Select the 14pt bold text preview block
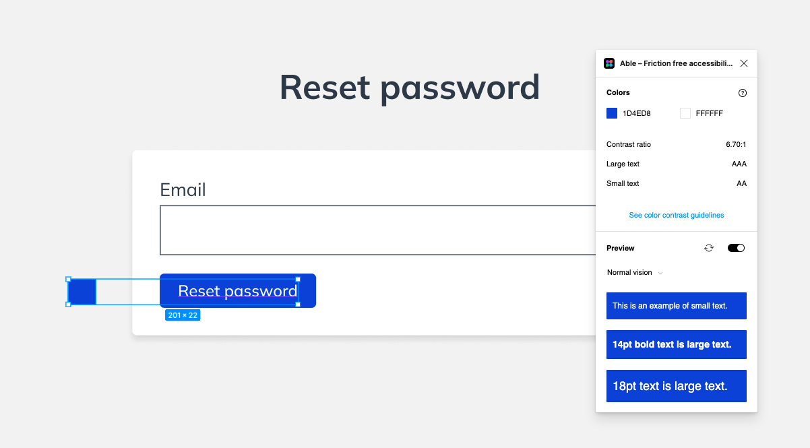This screenshot has height=448, width=810. pyautogui.click(x=676, y=344)
